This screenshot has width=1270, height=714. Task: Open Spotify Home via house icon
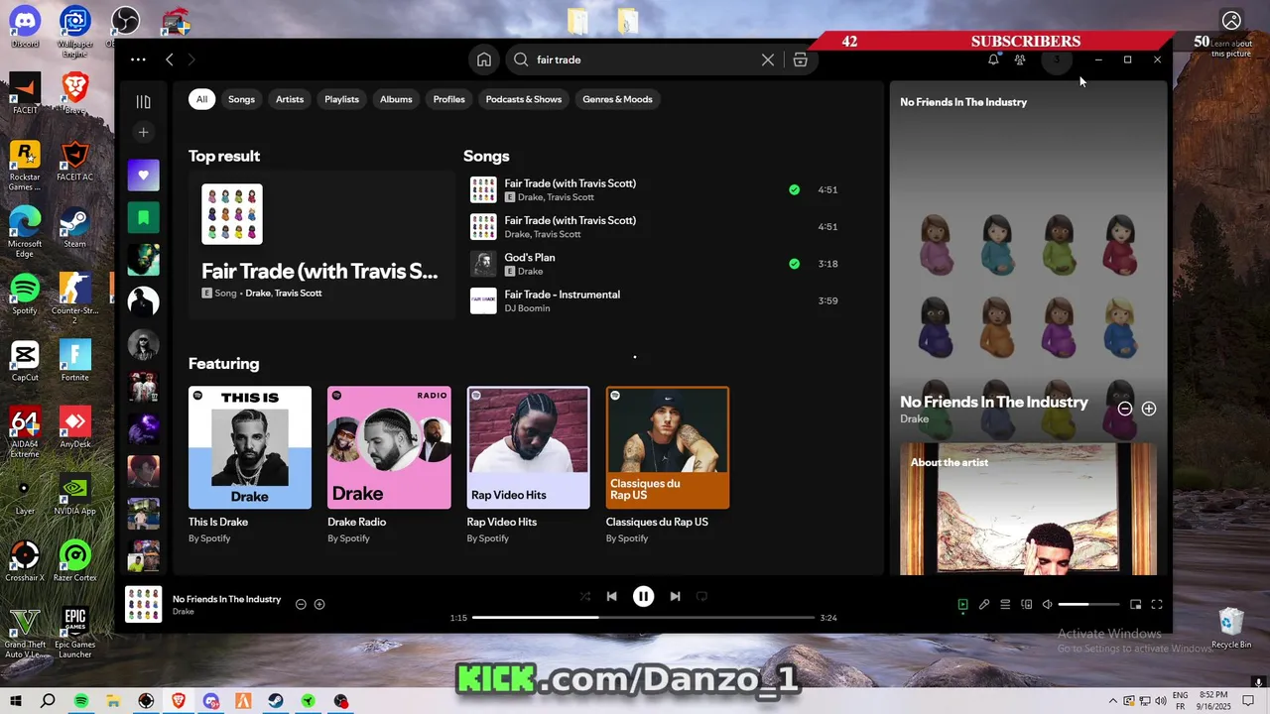(x=484, y=59)
